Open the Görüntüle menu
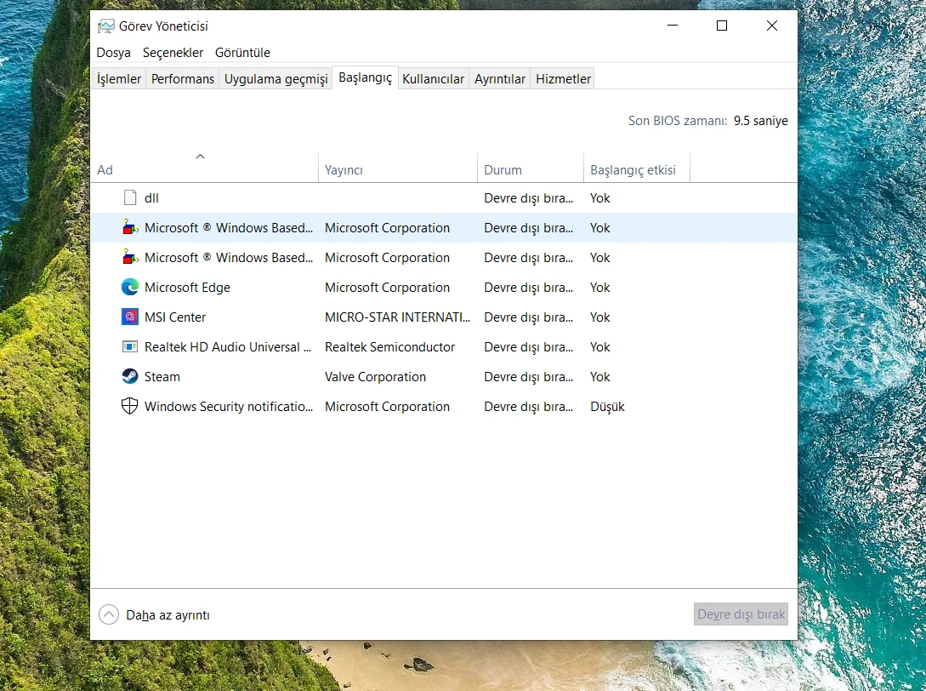The width and height of the screenshot is (926, 691). 242,53
